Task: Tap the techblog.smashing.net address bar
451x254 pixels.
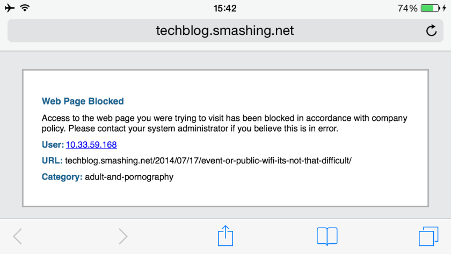Action: click(225, 31)
